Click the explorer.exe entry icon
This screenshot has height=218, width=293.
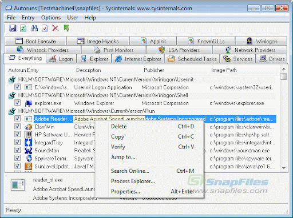click(x=28, y=103)
